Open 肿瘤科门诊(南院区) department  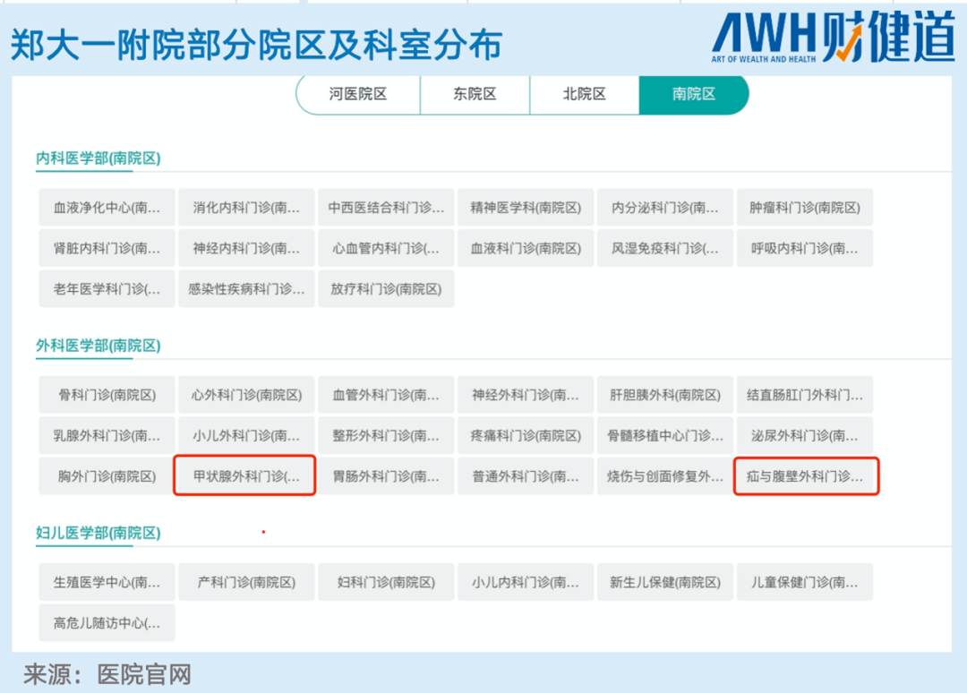tap(805, 208)
